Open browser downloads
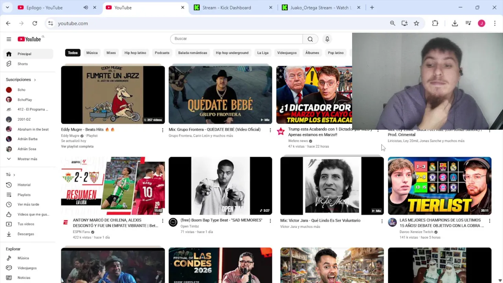Image resolution: width=503 pixels, height=283 pixels. coord(455,23)
